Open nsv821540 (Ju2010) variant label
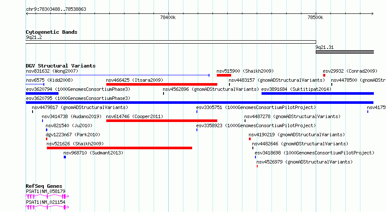The height and width of the screenshot is (212, 386). tap(69, 125)
